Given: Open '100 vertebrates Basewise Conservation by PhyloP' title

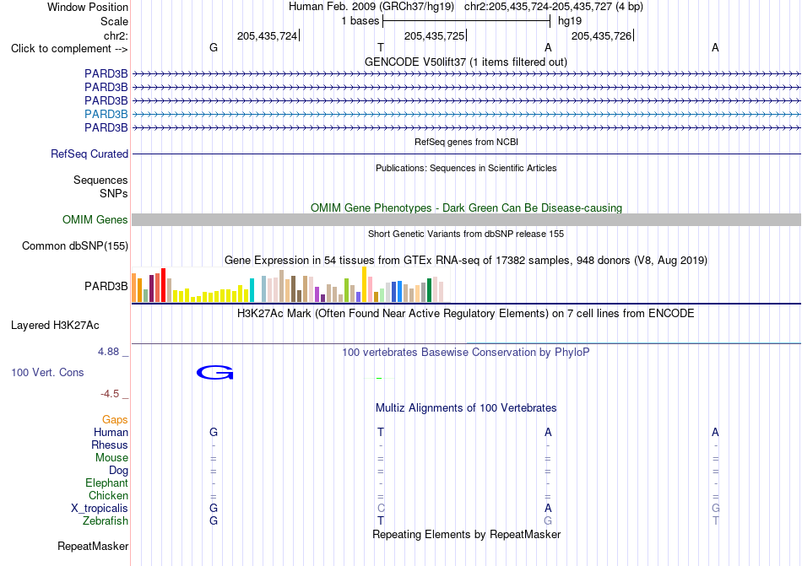Looking at the screenshot, I should tap(465, 352).
